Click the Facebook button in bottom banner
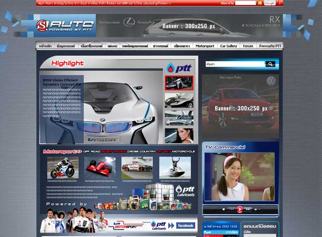The height and width of the screenshot is (237, 322). click(185, 226)
